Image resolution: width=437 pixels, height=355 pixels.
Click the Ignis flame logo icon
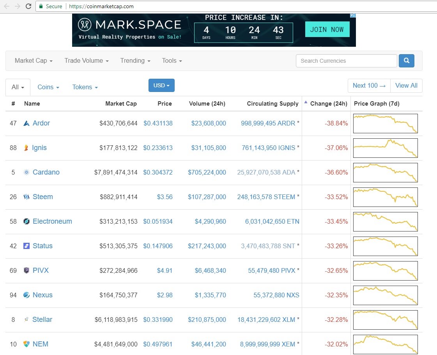coord(26,148)
